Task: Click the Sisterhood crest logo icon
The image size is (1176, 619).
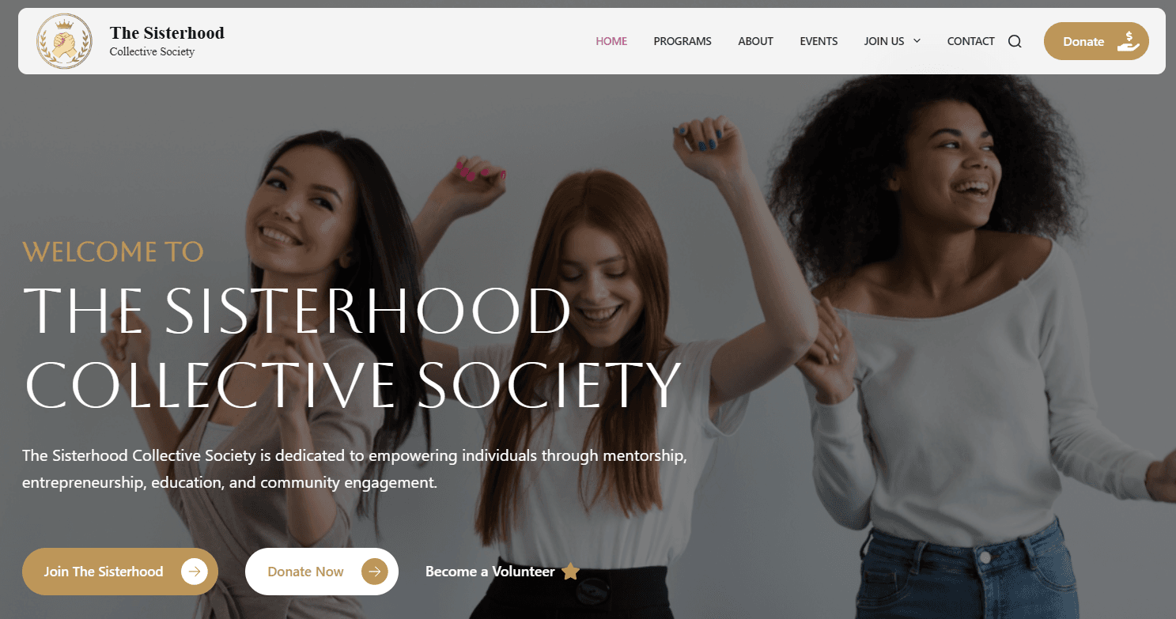Action: point(65,41)
